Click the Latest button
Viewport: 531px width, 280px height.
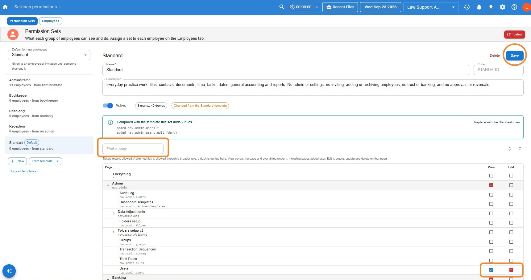coord(515,34)
